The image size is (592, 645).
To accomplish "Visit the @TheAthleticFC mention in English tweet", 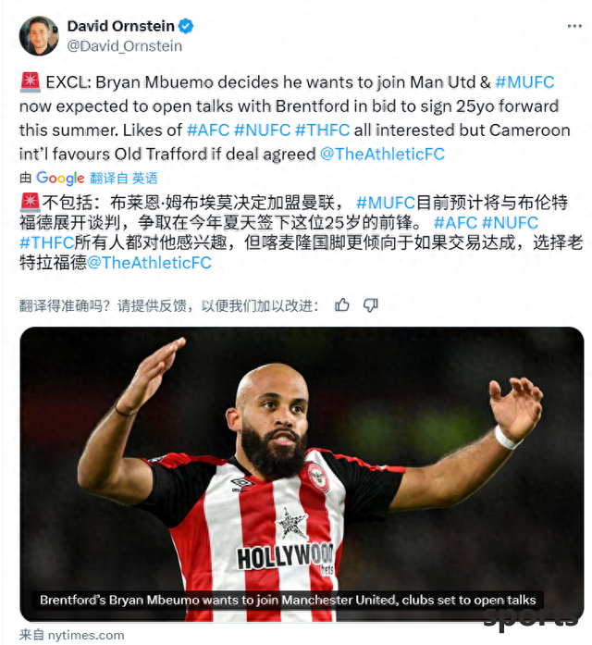I will pos(382,155).
